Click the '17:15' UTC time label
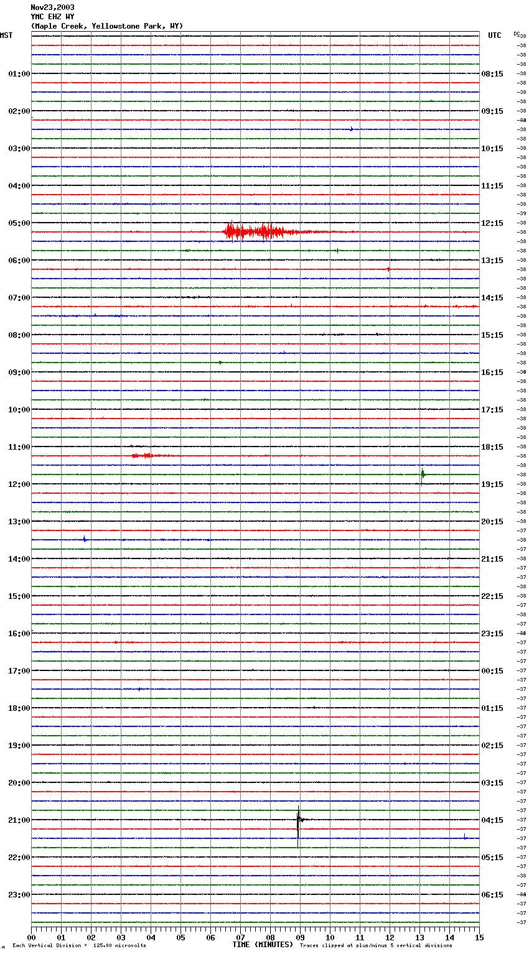Viewport: 529px width, 954px height. click(x=492, y=410)
